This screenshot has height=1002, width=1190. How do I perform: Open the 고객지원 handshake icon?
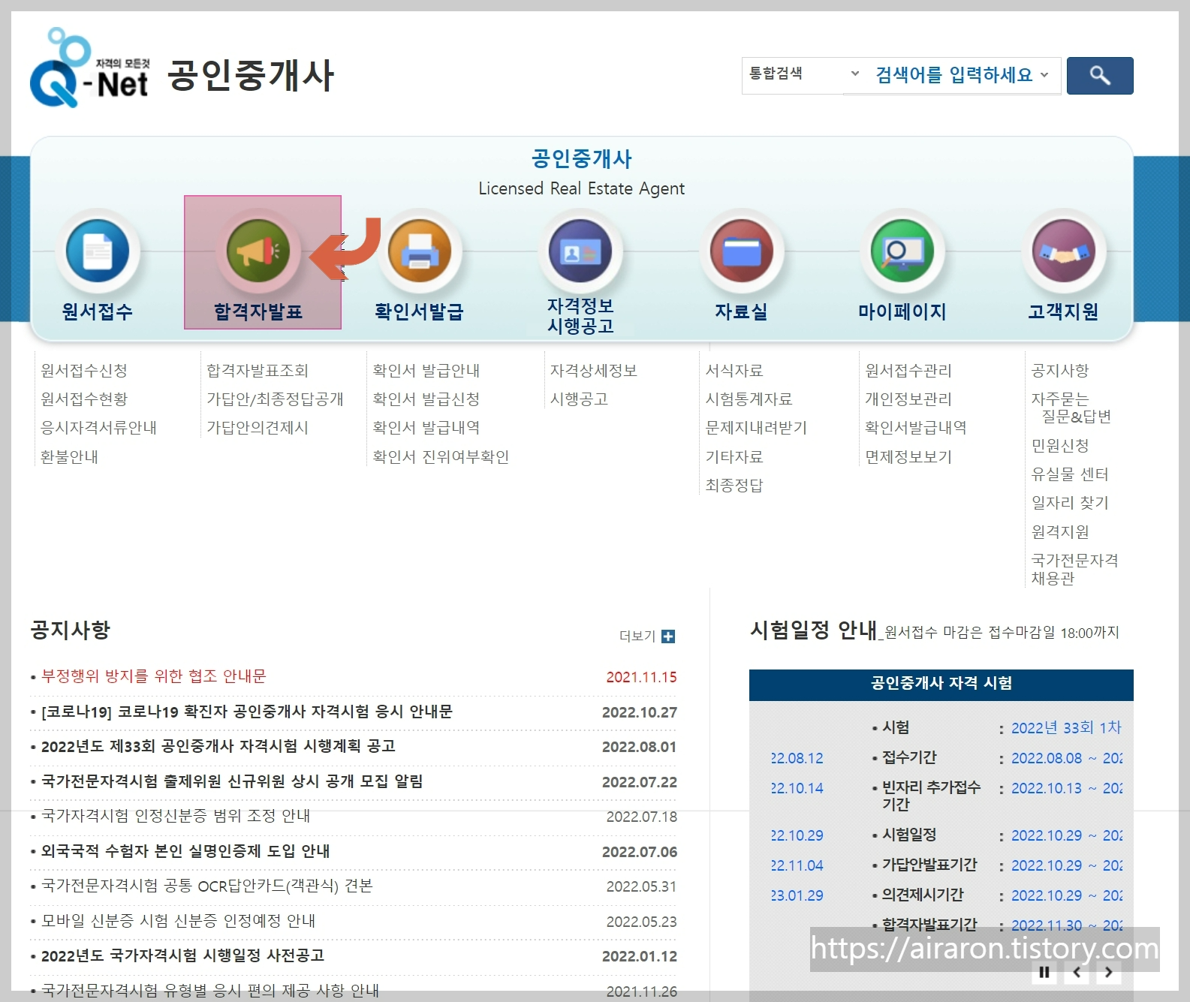click(1064, 251)
